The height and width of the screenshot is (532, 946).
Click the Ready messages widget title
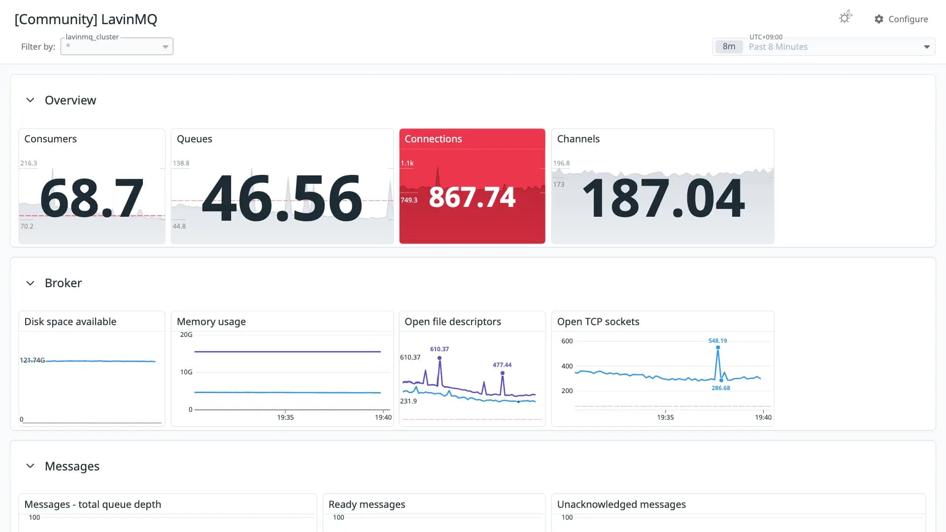point(367,504)
